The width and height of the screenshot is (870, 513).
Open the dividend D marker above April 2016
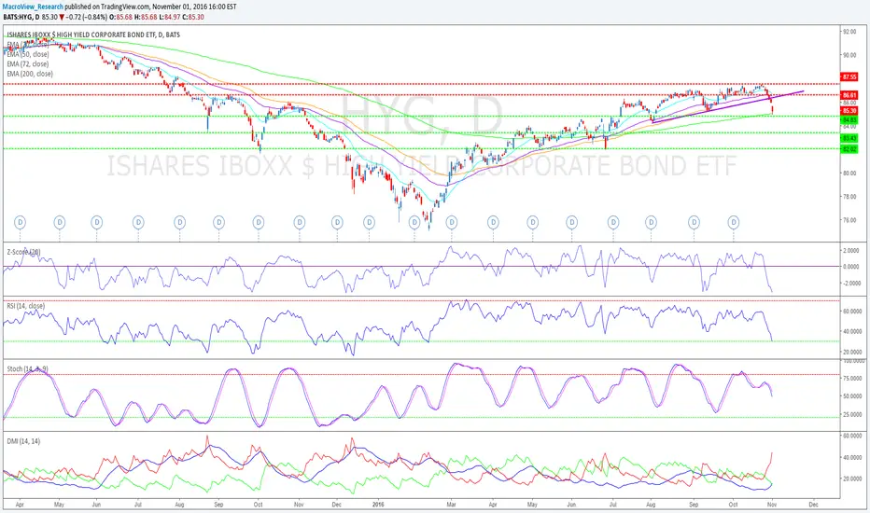493,222
